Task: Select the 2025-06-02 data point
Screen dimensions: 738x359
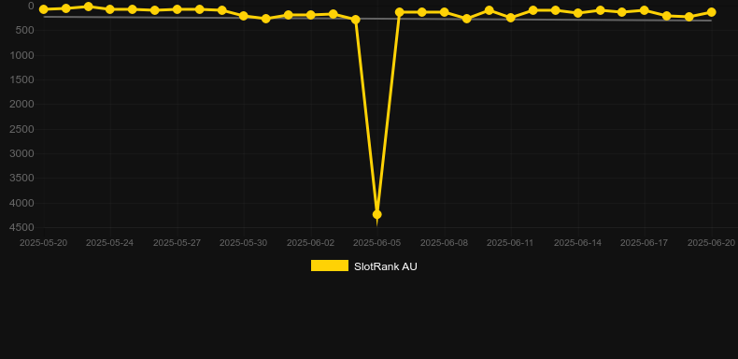Action: tap(311, 15)
